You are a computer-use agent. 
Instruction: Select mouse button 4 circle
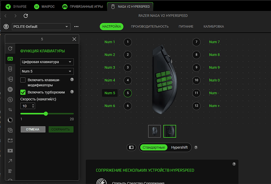128,80
